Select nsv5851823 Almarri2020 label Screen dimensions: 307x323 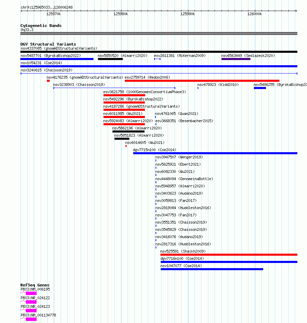139,135
